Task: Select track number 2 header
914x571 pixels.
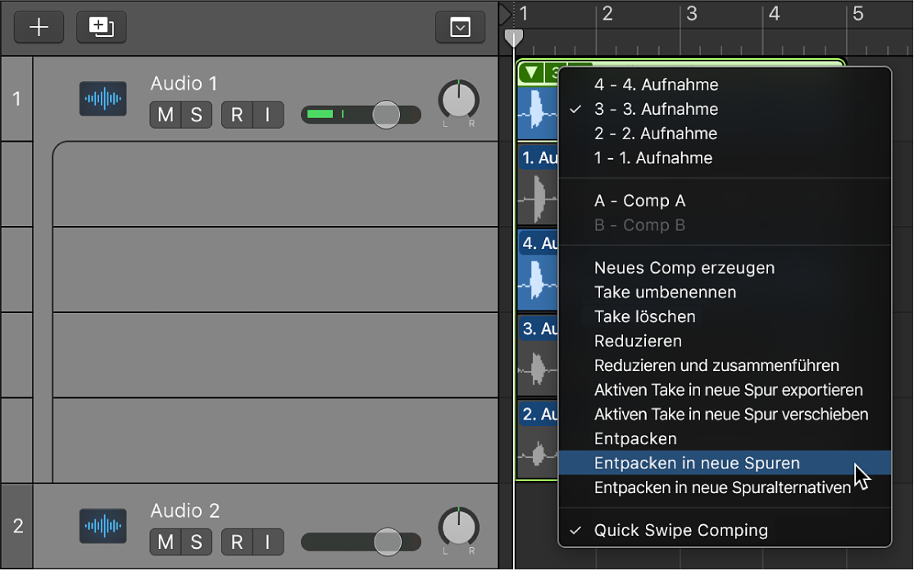Action: 17,526
